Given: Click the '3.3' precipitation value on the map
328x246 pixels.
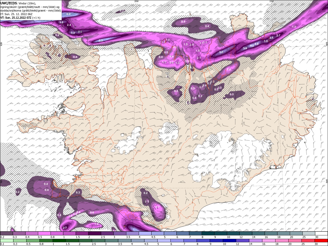Looking at the screenshot, I should click(73, 33).
